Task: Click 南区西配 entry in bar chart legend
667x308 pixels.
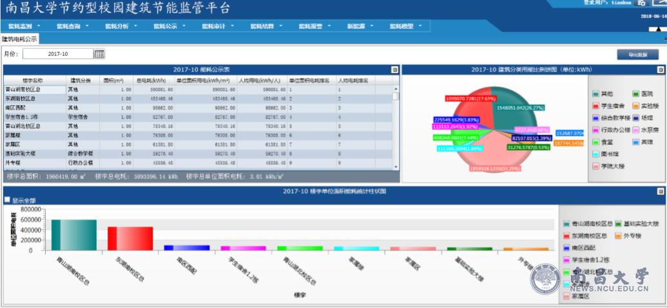Action: [x=579, y=248]
